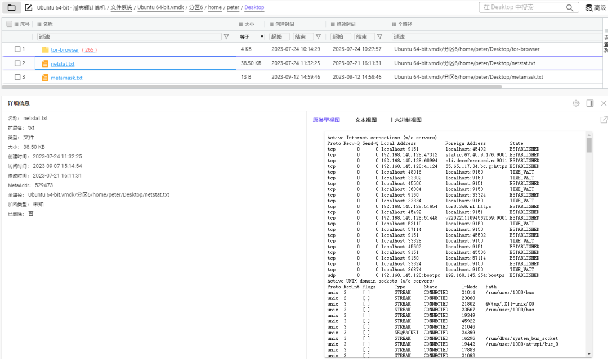
Task: Click the netstat.txt file icon
Action: [45, 64]
